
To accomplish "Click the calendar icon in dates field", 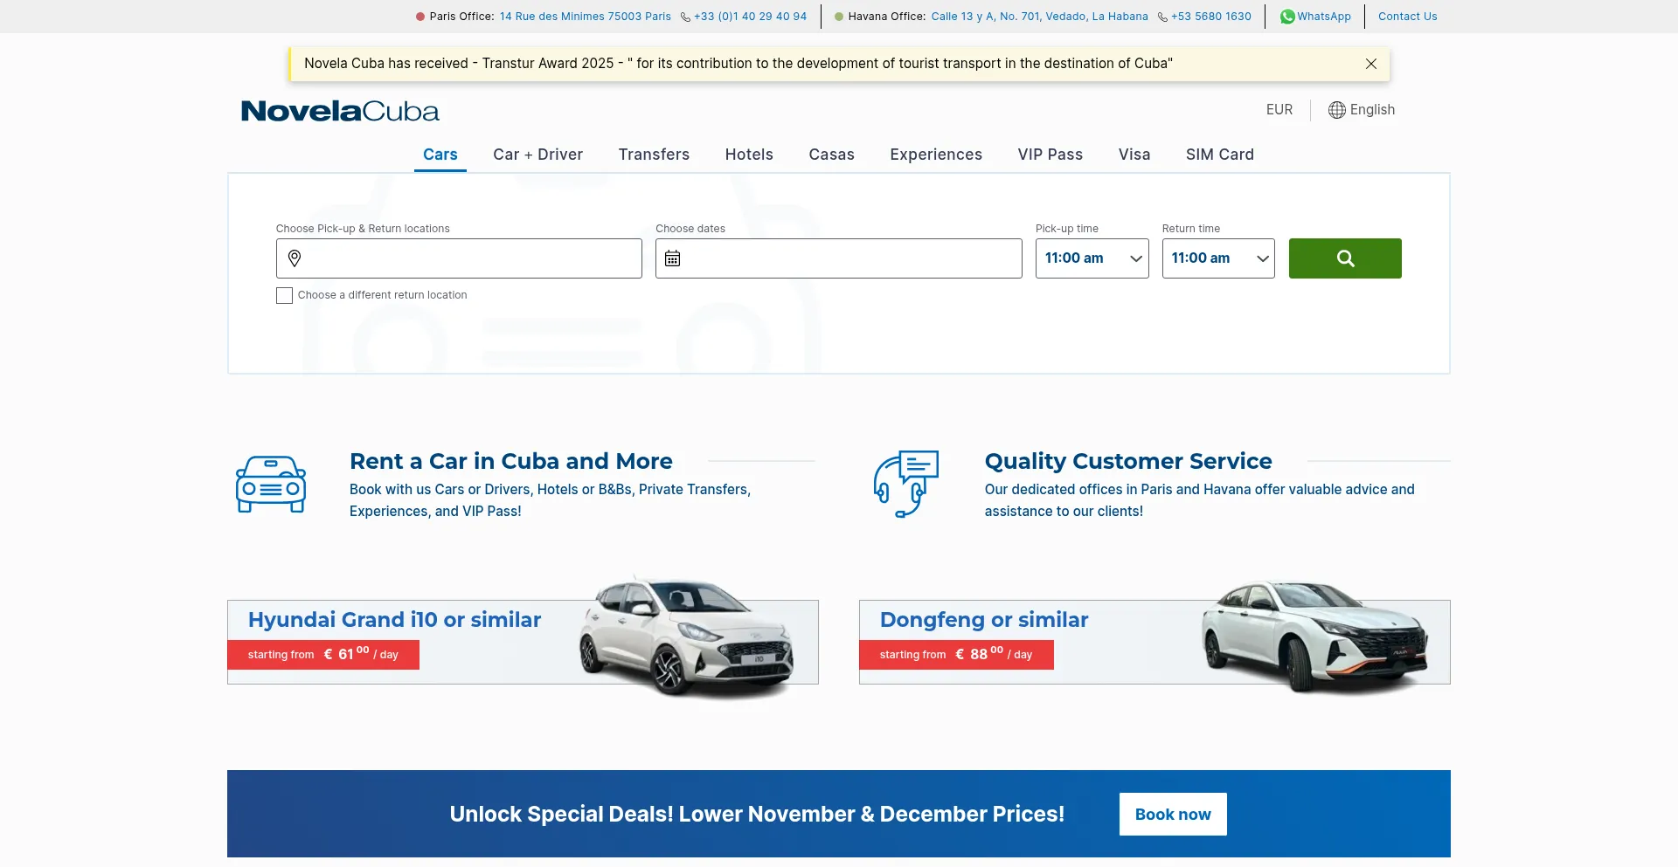I will [x=672, y=258].
